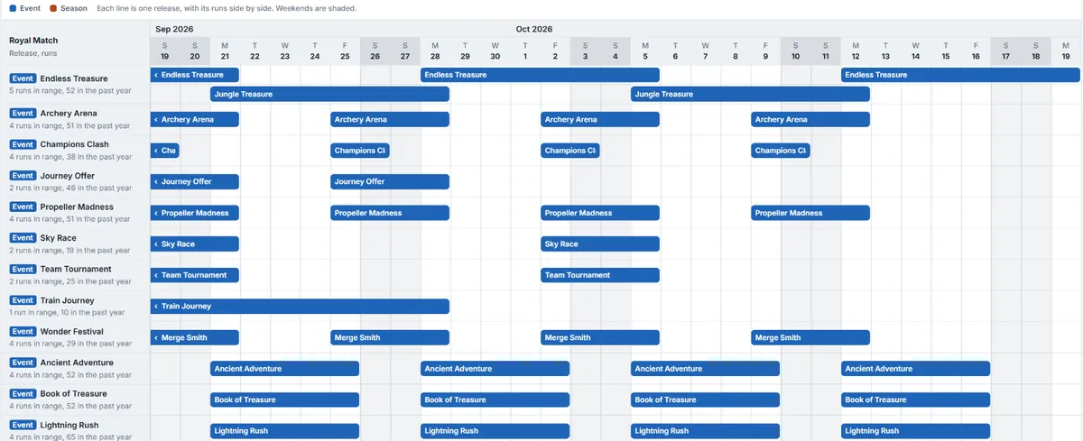The height and width of the screenshot is (441, 1083).
Task: Open the Sky Race row label
Action: (x=59, y=238)
